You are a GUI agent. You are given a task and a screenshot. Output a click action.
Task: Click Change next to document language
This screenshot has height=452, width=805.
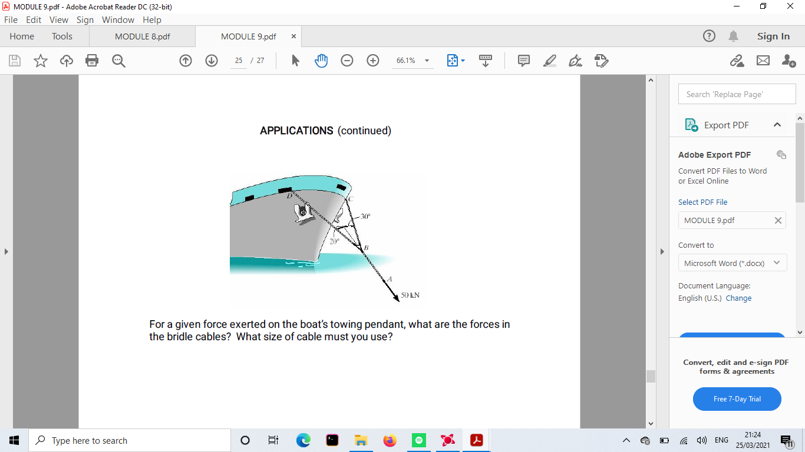(738, 298)
